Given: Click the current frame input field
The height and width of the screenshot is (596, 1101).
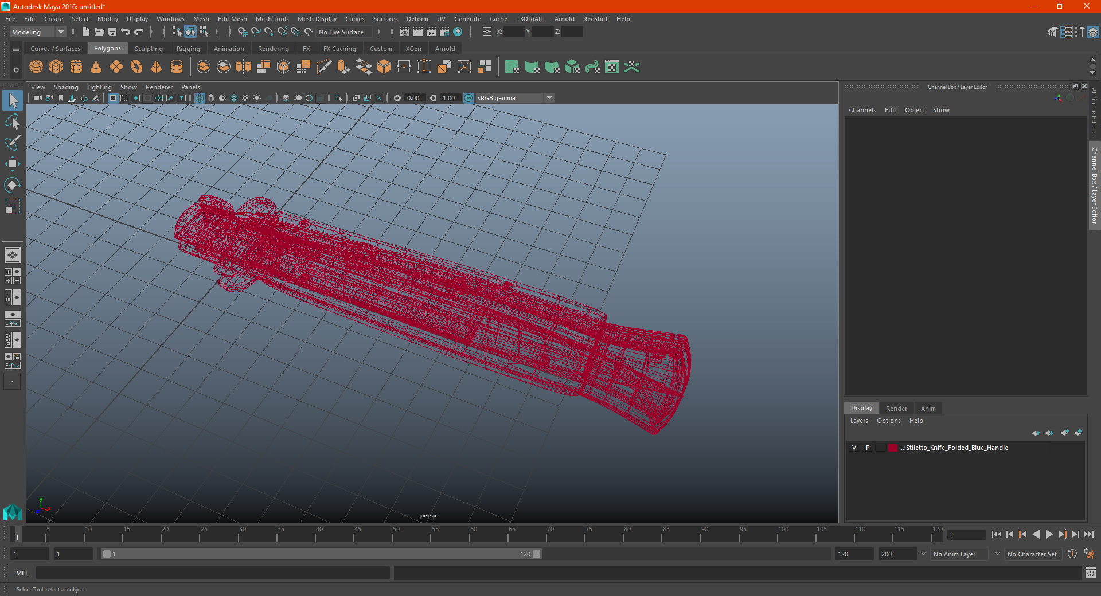Looking at the screenshot, I should (967, 535).
